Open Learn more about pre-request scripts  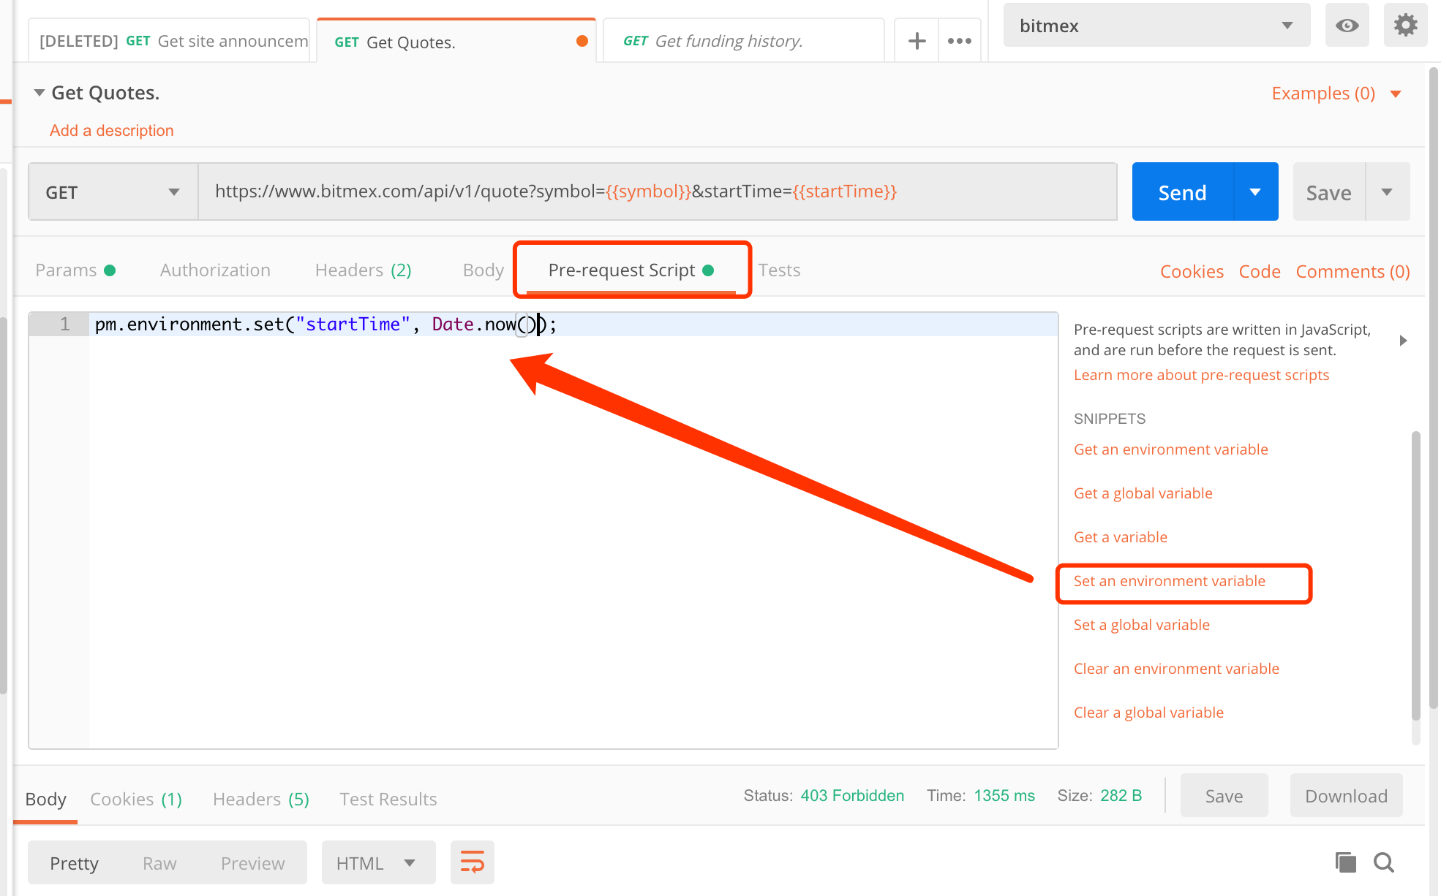[1201, 374]
